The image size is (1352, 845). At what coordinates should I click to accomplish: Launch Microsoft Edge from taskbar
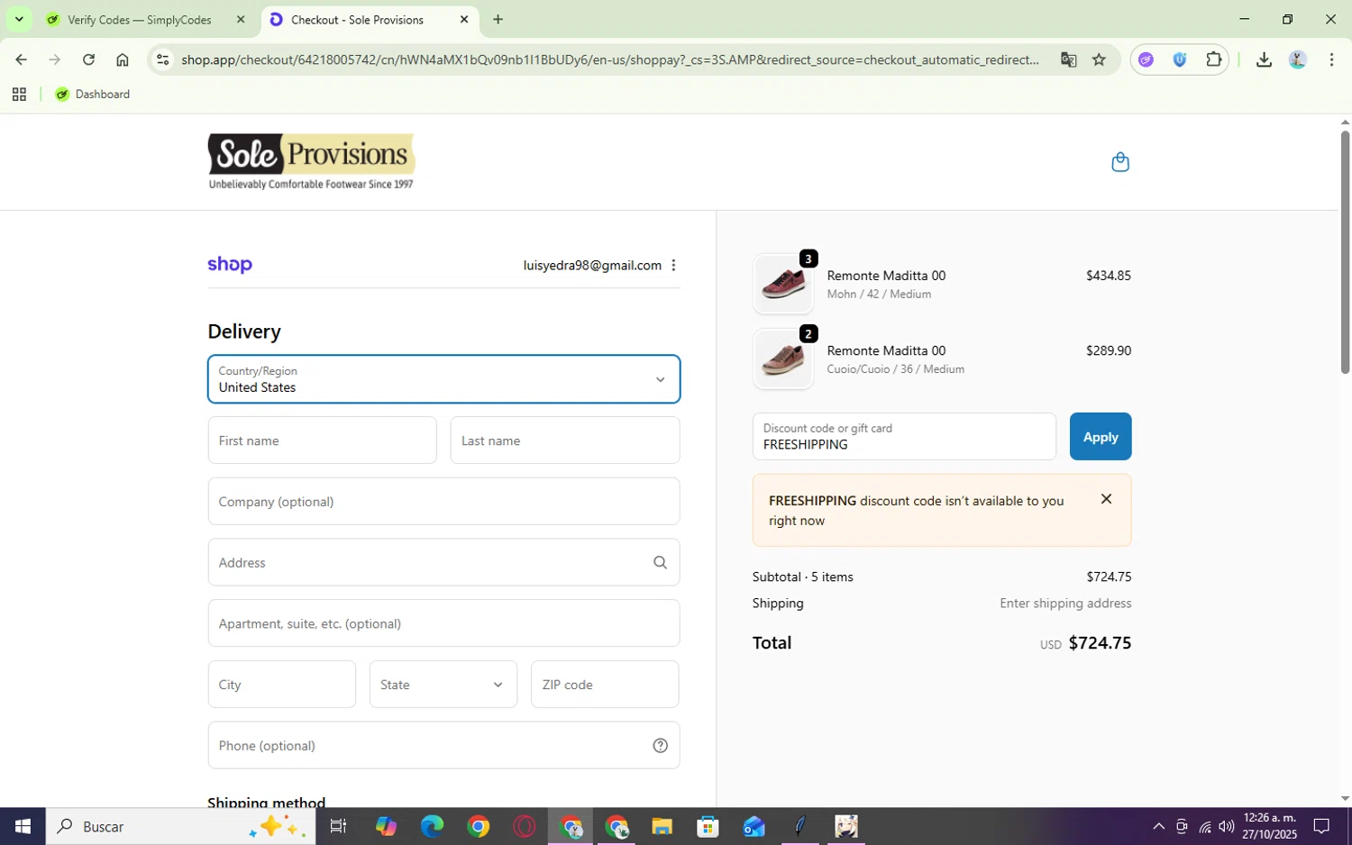pyautogui.click(x=432, y=826)
